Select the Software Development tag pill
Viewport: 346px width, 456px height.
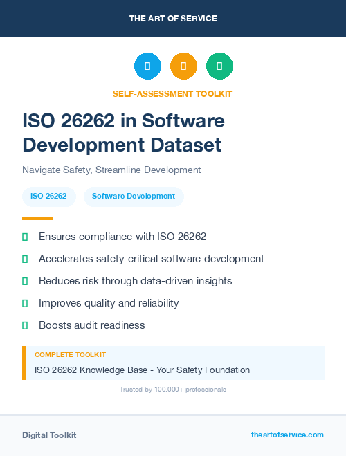point(134,197)
